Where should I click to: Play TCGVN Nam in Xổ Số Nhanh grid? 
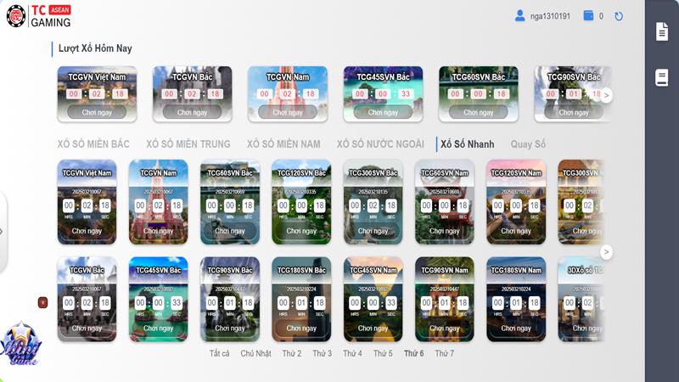159,231
